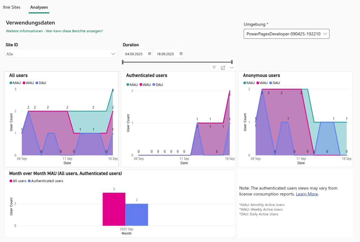Expand the Site ID Alle dropdown
This screenshot has height=242, width=360.
[61, 54]
